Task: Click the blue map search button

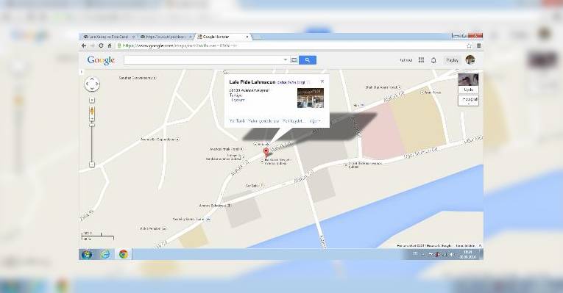Action: coord(308,60)
